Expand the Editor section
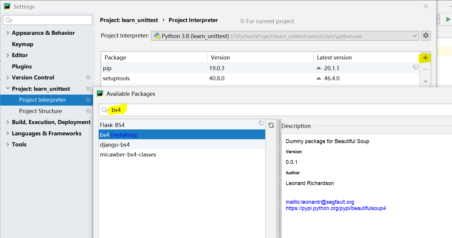Viewport: 452px width, 238px height. tap(8, 55)
